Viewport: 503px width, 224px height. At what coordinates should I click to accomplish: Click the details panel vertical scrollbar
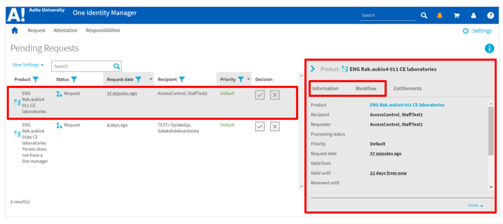[491, 132]
